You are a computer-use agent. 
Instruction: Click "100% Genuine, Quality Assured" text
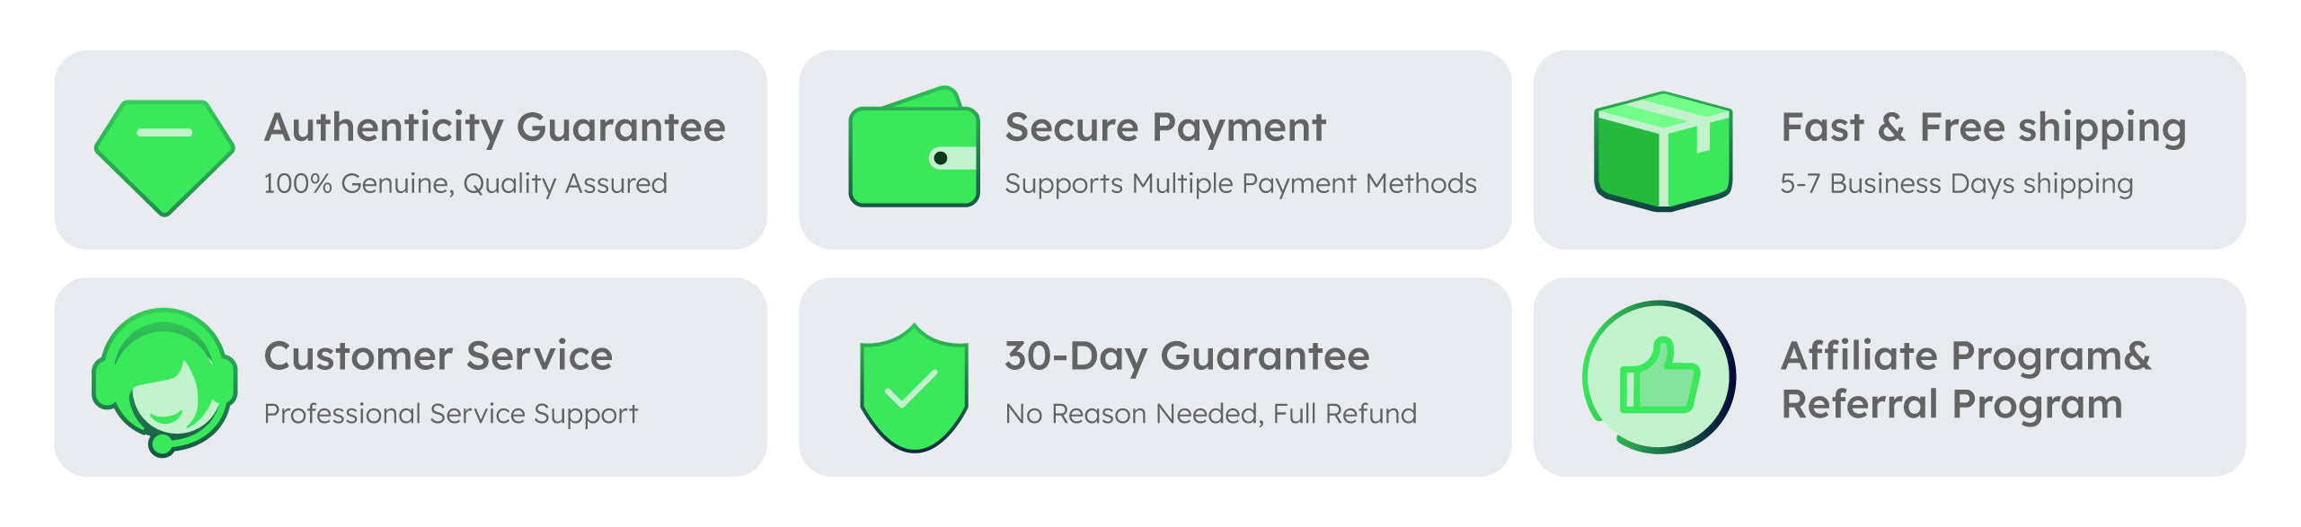465,184
